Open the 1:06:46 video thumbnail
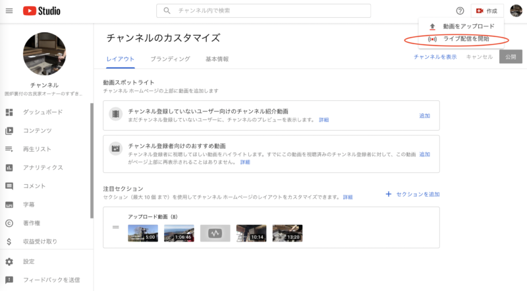527x291 pixels. pyautogui.click(x=179, y=234)
